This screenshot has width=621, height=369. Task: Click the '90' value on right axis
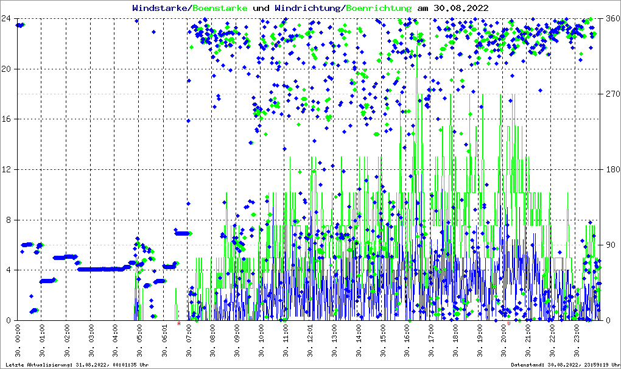(609, 245)
